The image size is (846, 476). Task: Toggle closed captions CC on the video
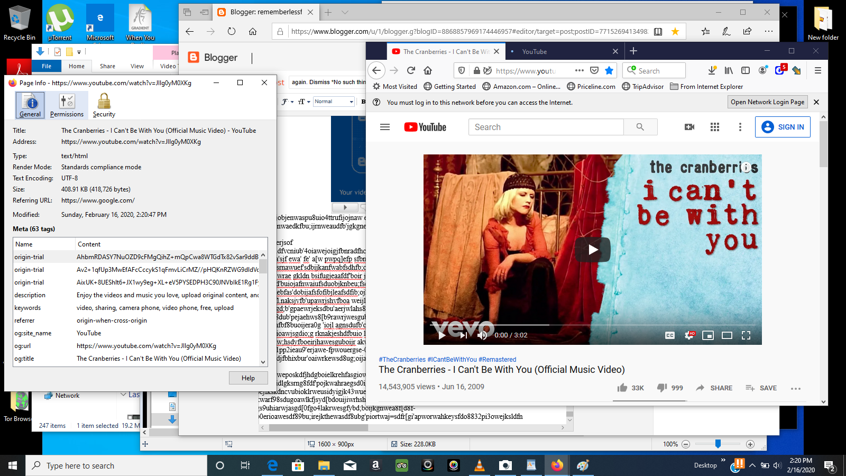point(670,335)
